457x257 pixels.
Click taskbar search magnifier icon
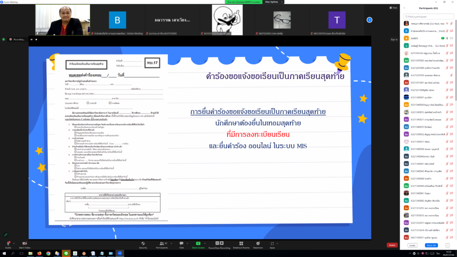pos(13,253)
